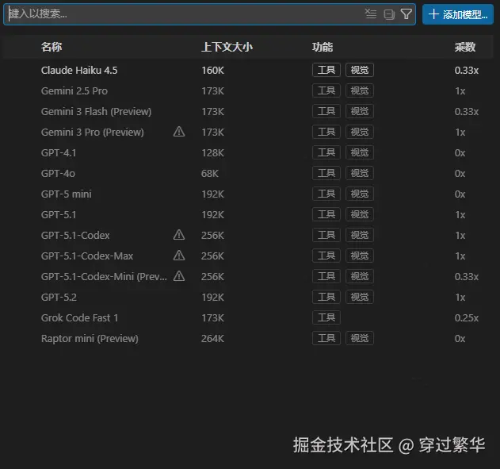Click the 功能 column header
The width and height of the screenshot is (500, 469).
click(x=323, y=47)
